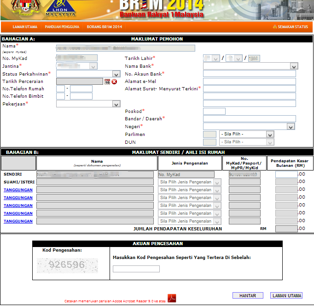Expand the Jantina dropdown
Image resolution: width=314 pixels, height=306 pixels.
tap(93, 66)
